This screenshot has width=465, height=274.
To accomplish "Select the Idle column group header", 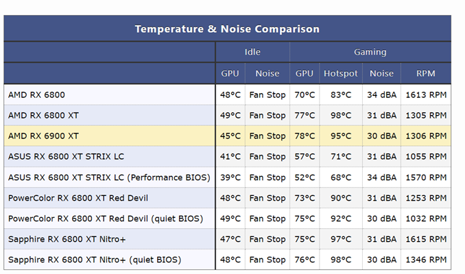I will coord(252,52).
